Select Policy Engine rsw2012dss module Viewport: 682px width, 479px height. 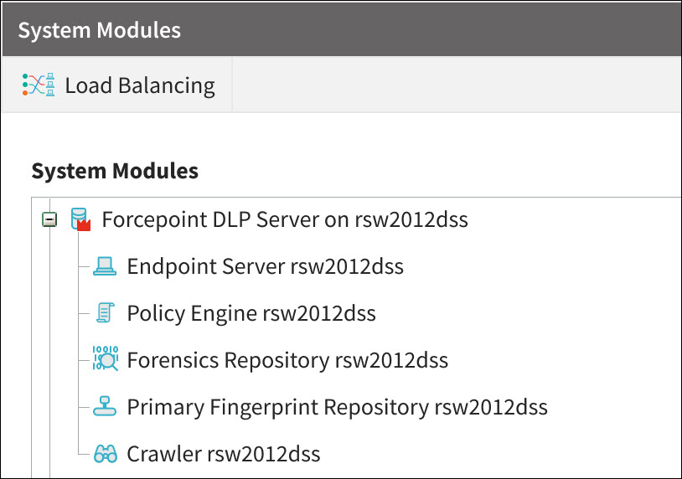click(251, 314)
